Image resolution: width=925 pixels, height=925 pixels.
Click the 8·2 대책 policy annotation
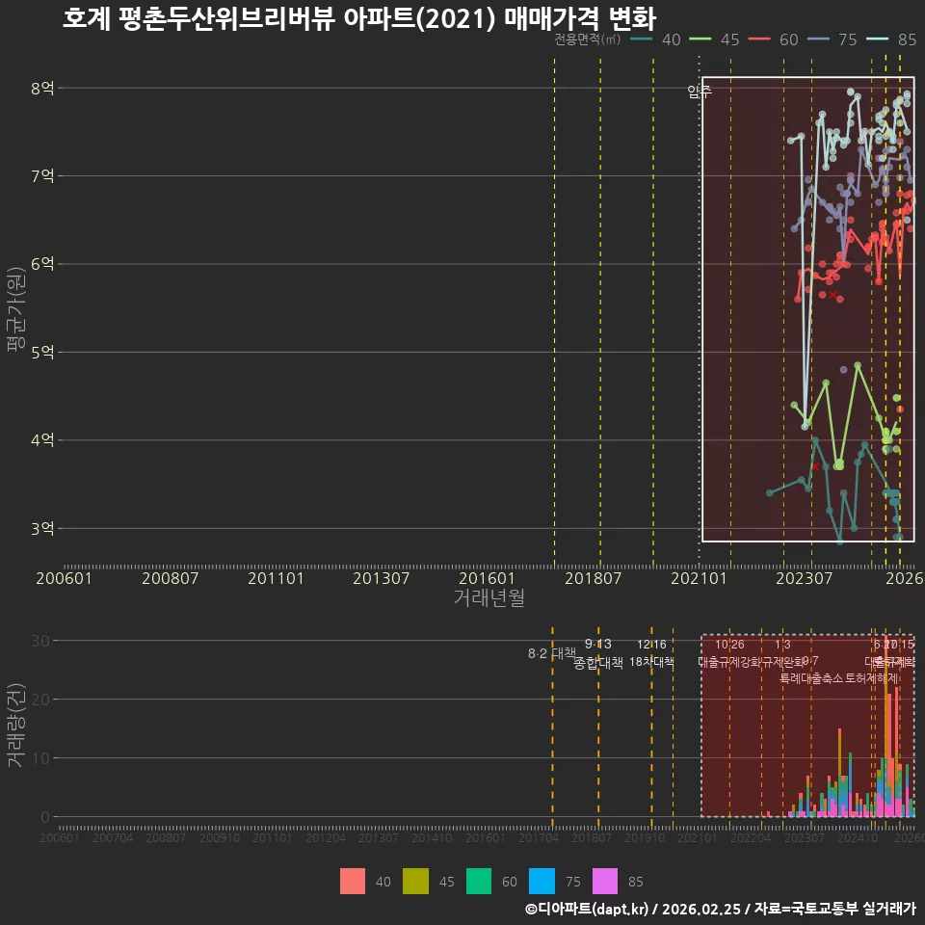point(552,653)
